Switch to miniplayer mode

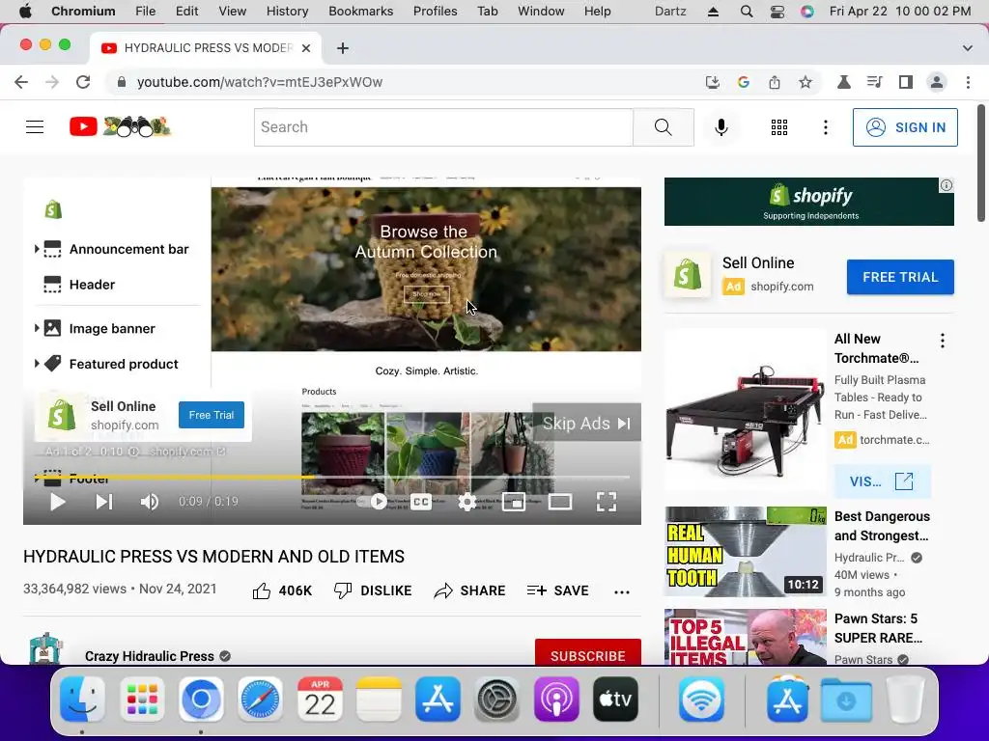tap(514, 502)
